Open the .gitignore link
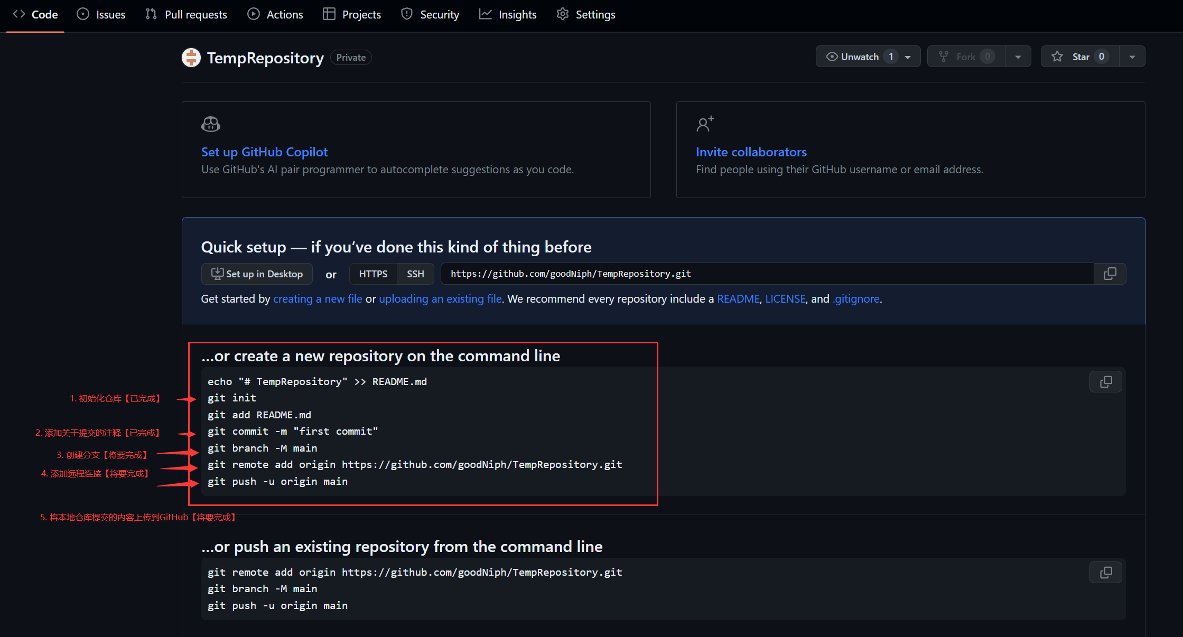Viewport: 1183px width, 637px height. point(856,299)
